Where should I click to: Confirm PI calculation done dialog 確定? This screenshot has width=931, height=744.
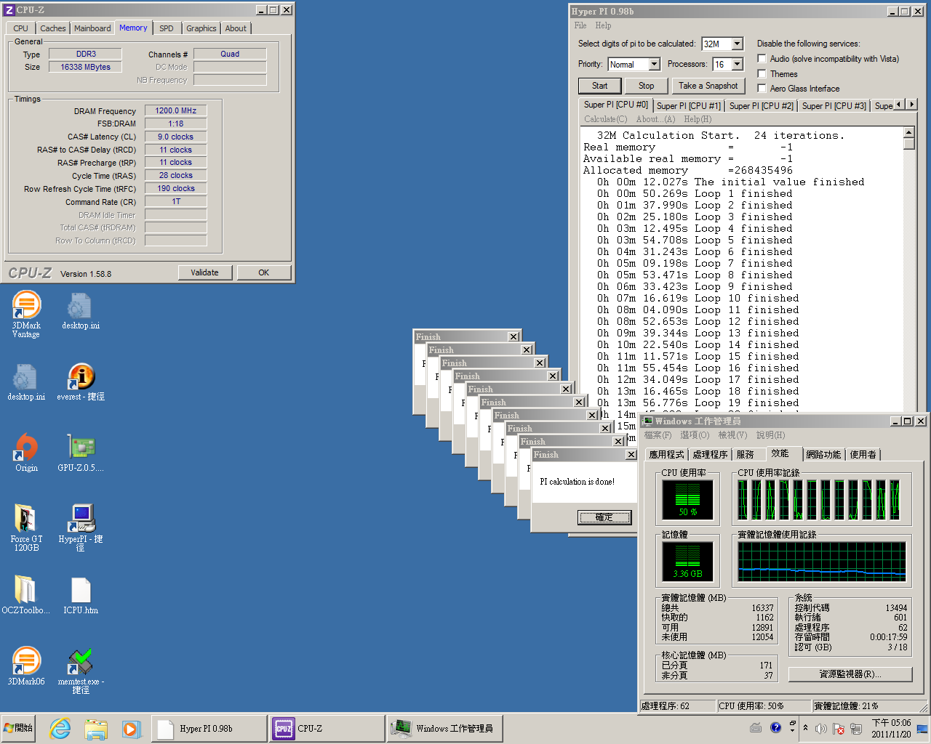pyautogui.click(x=604, y=517)
